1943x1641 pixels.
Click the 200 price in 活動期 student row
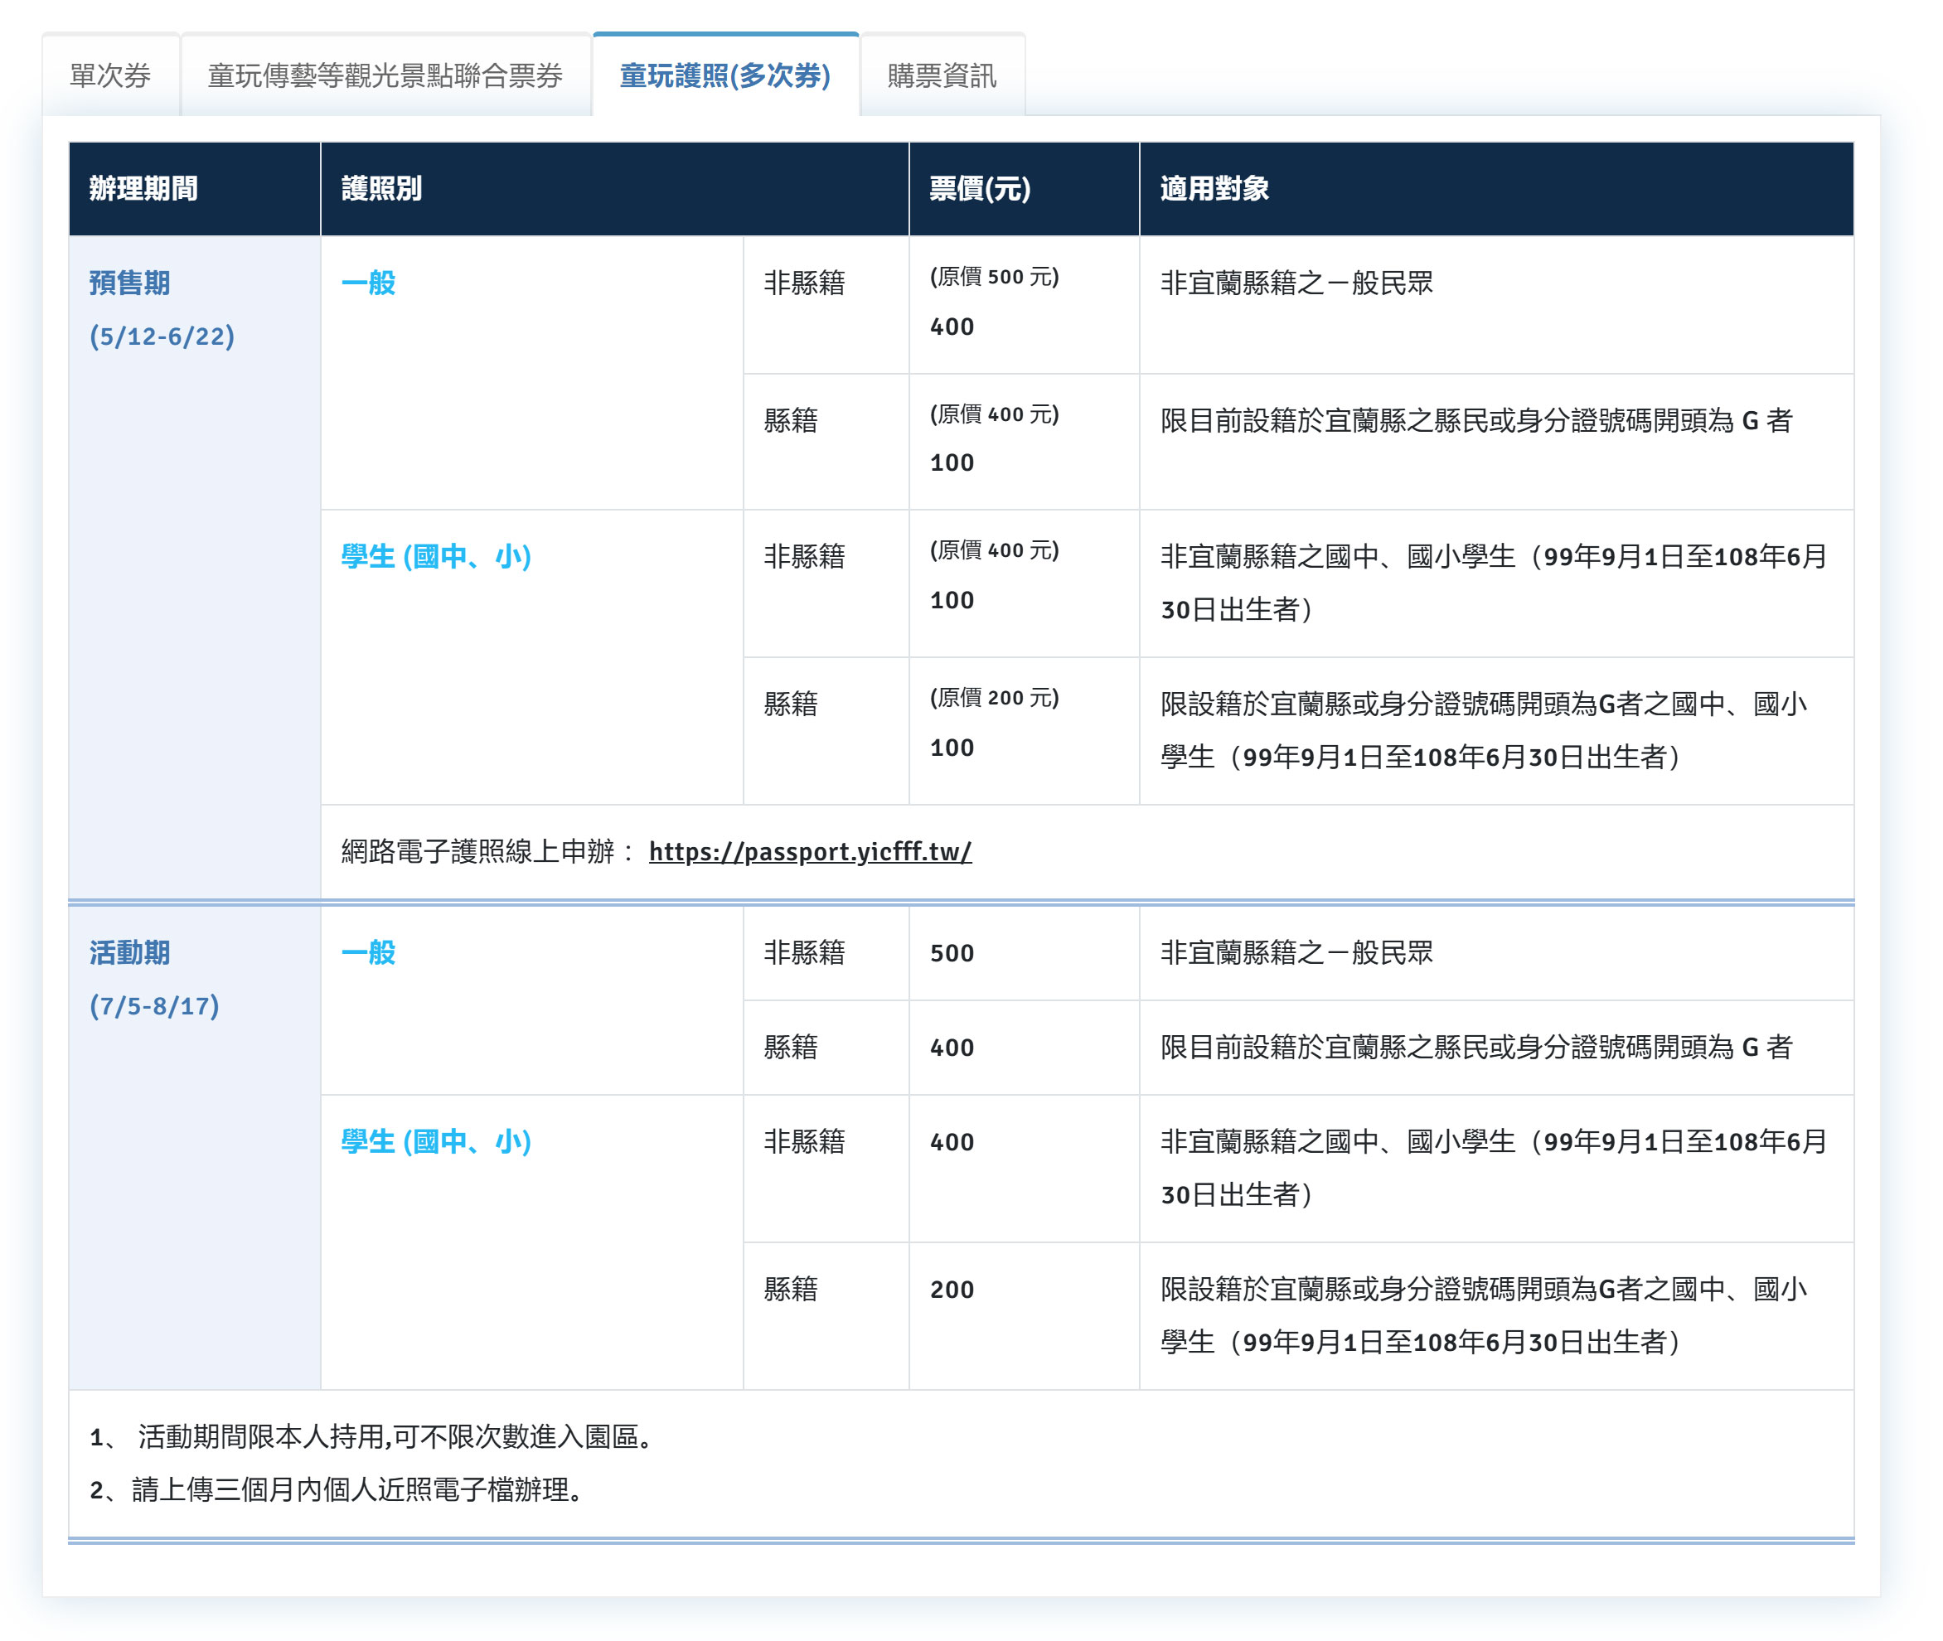coord(951,1290)
